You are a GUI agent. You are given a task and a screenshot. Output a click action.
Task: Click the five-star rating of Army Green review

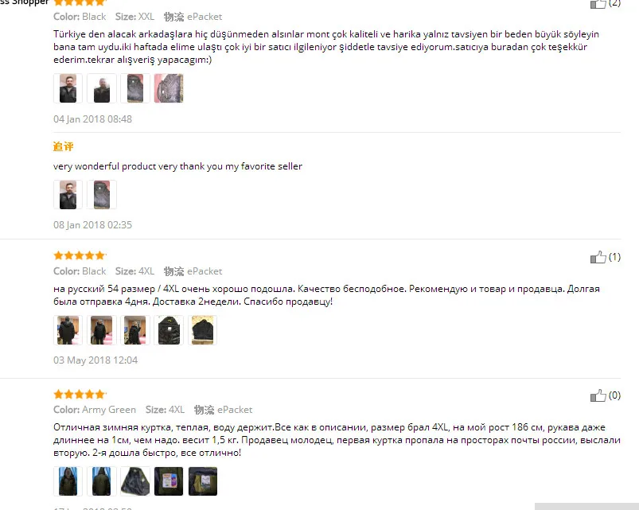click(x=80, y=395)
